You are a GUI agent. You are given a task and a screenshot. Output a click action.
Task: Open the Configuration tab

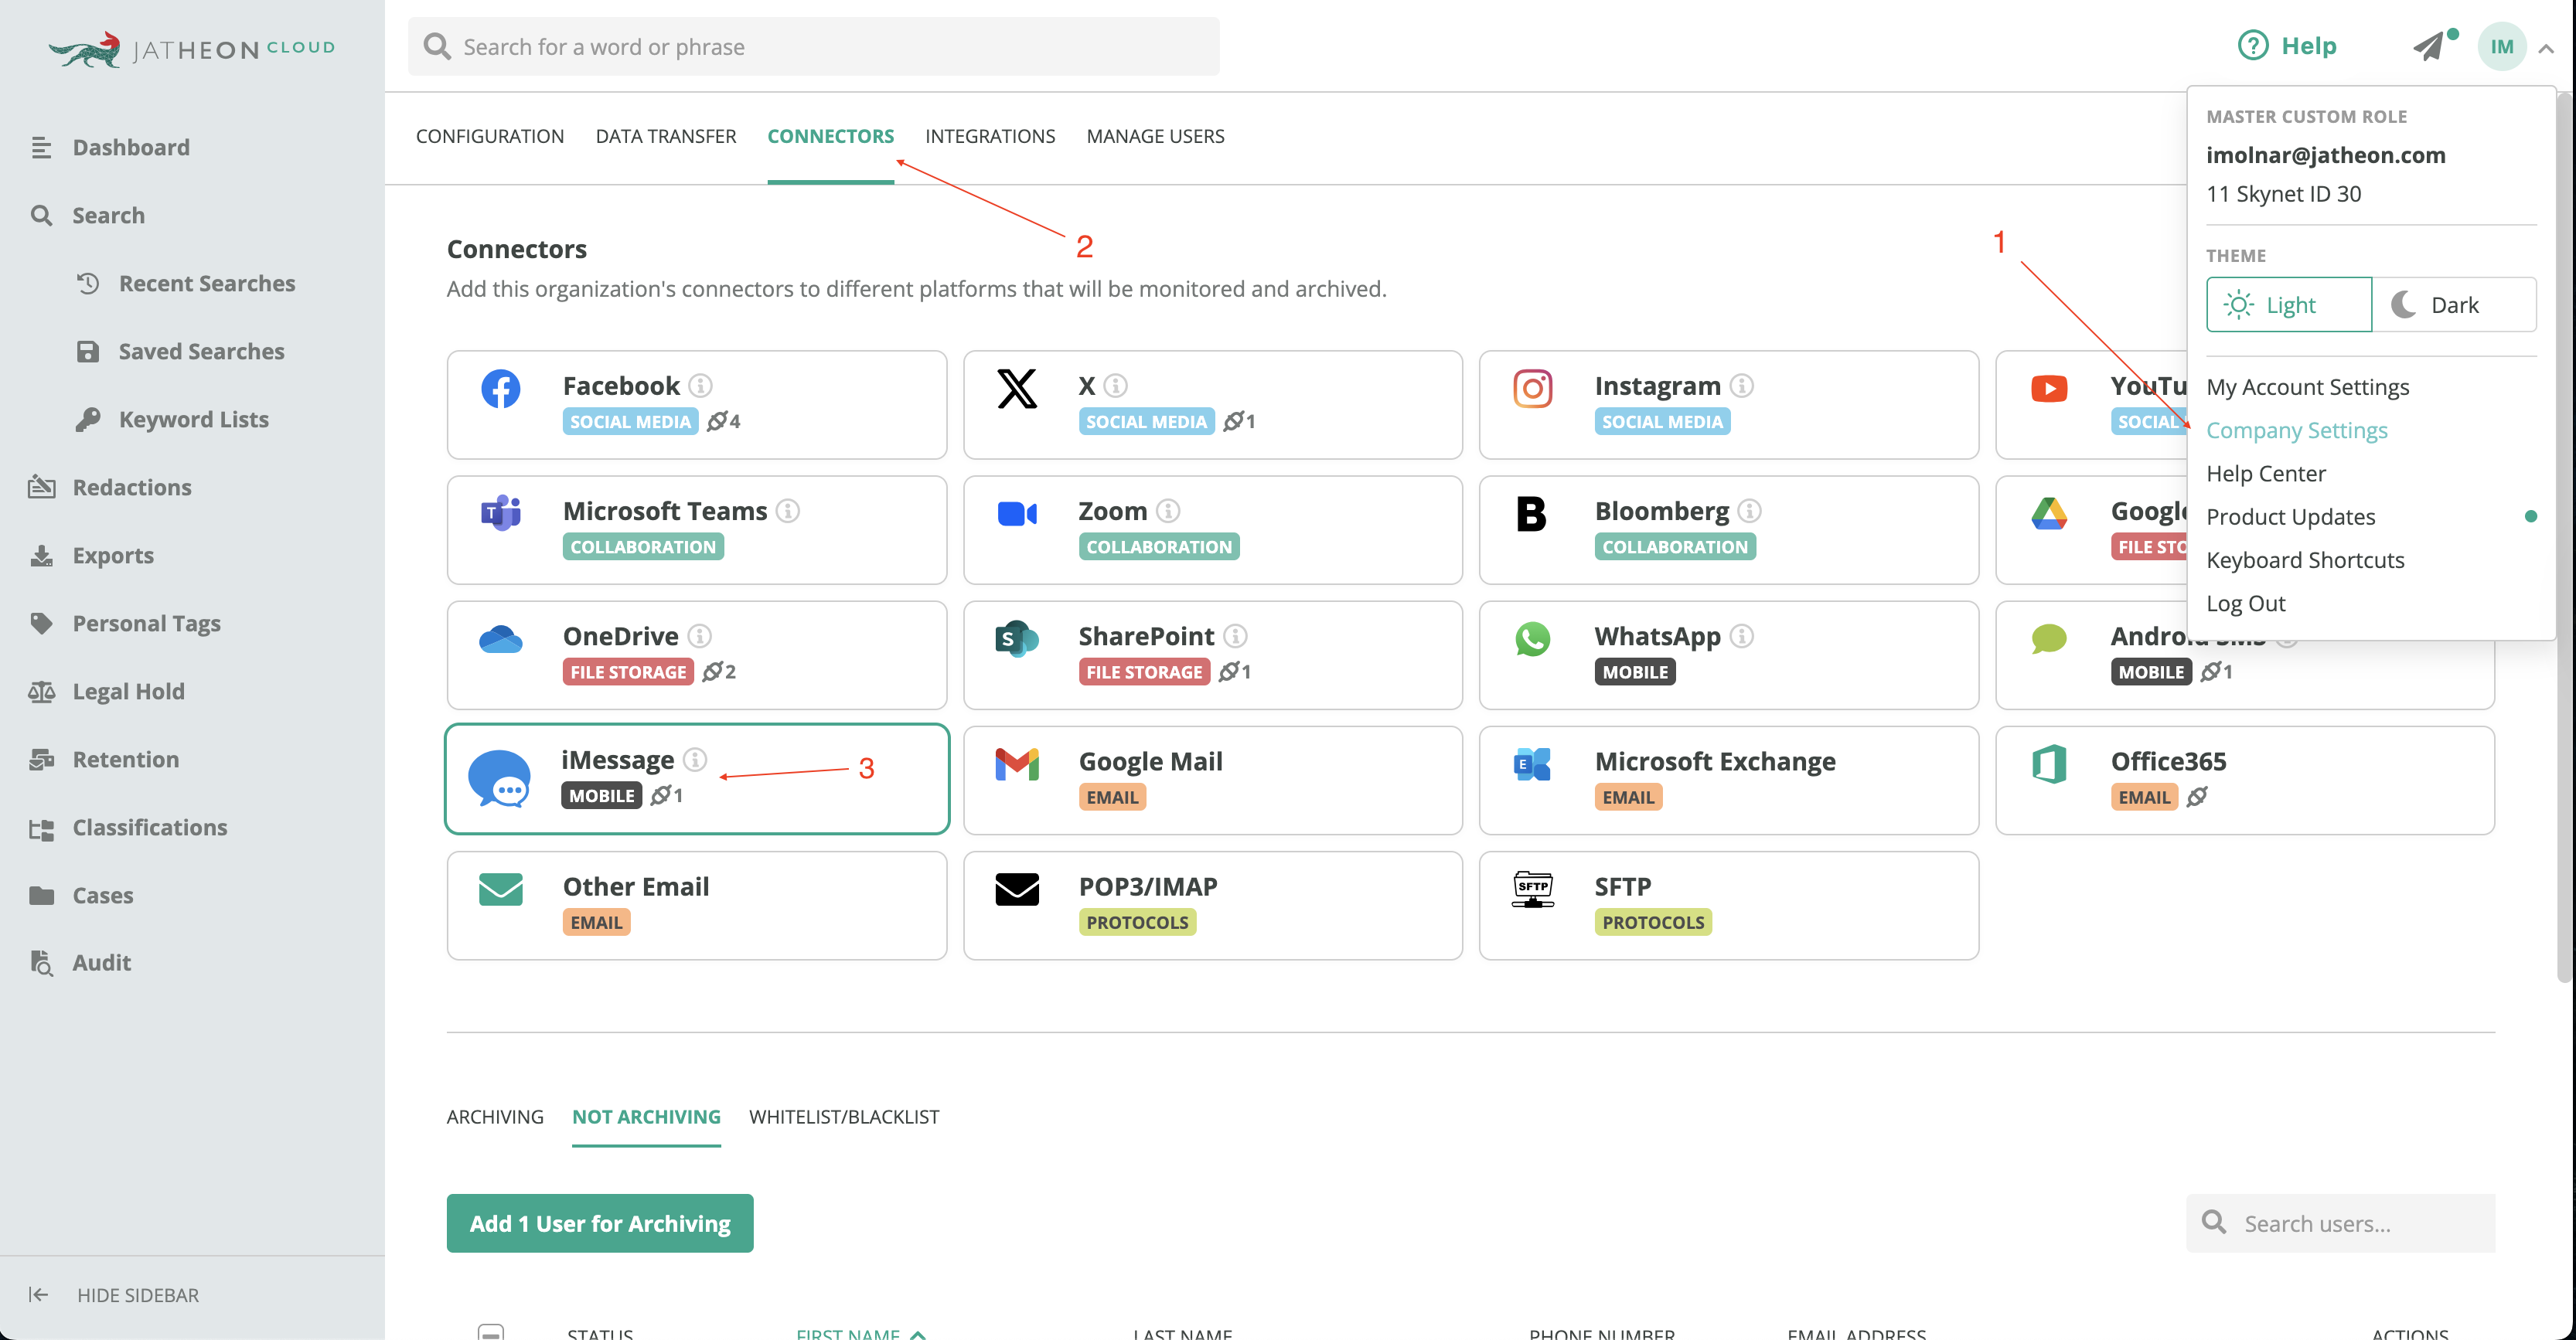pos(490,136)
